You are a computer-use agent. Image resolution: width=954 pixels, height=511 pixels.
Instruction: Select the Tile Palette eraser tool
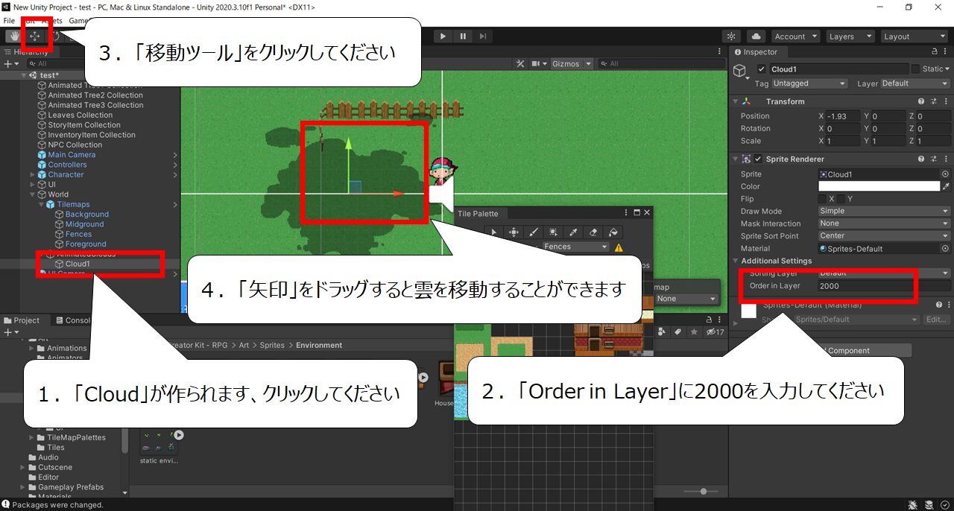593,232
